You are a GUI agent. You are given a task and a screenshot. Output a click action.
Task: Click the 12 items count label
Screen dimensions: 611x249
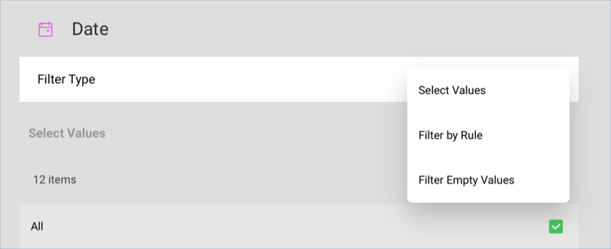(x=54, y=179)
